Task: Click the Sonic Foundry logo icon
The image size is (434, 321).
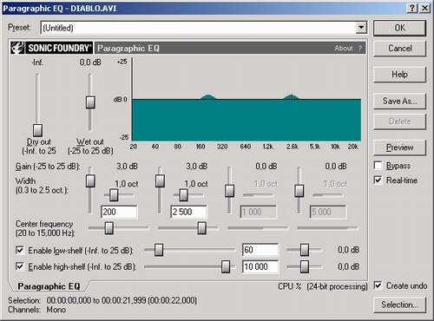Action: click(17, 48)
